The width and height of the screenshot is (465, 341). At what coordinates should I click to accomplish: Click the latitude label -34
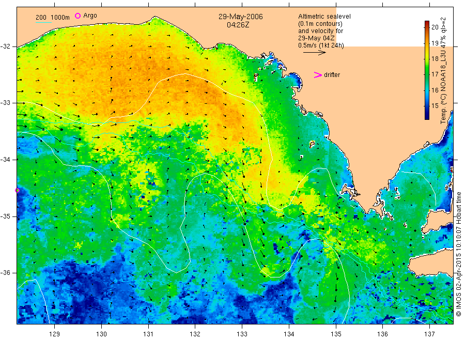[5, 160]
